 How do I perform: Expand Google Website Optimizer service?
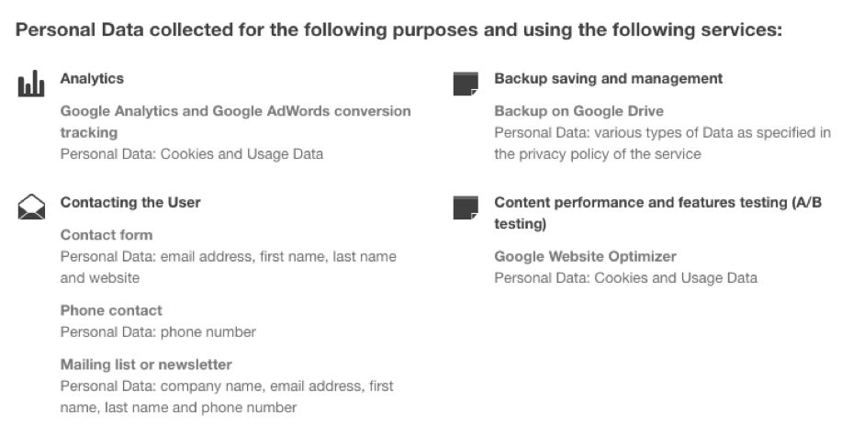click(585, 257)
